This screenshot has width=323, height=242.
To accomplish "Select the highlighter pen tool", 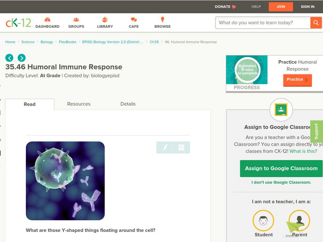I will click(x=165, y=148).
